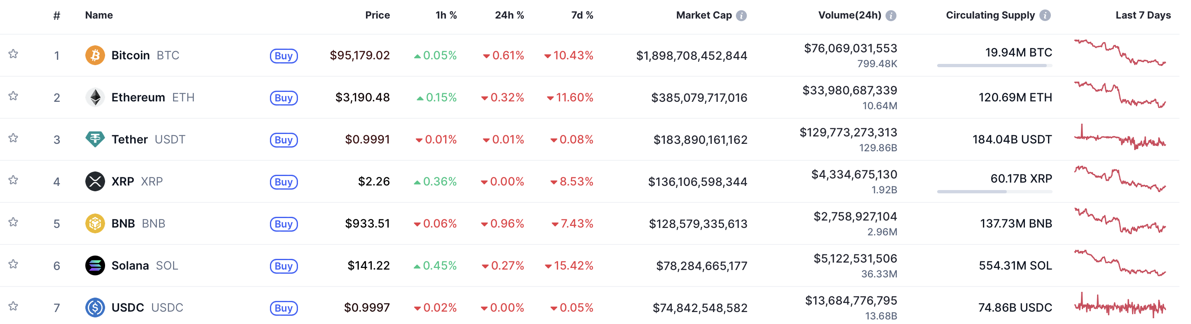This screenshot has width=1191, height=324.
Task: Click the Buy button next to XRP
Action: [284, 182]
